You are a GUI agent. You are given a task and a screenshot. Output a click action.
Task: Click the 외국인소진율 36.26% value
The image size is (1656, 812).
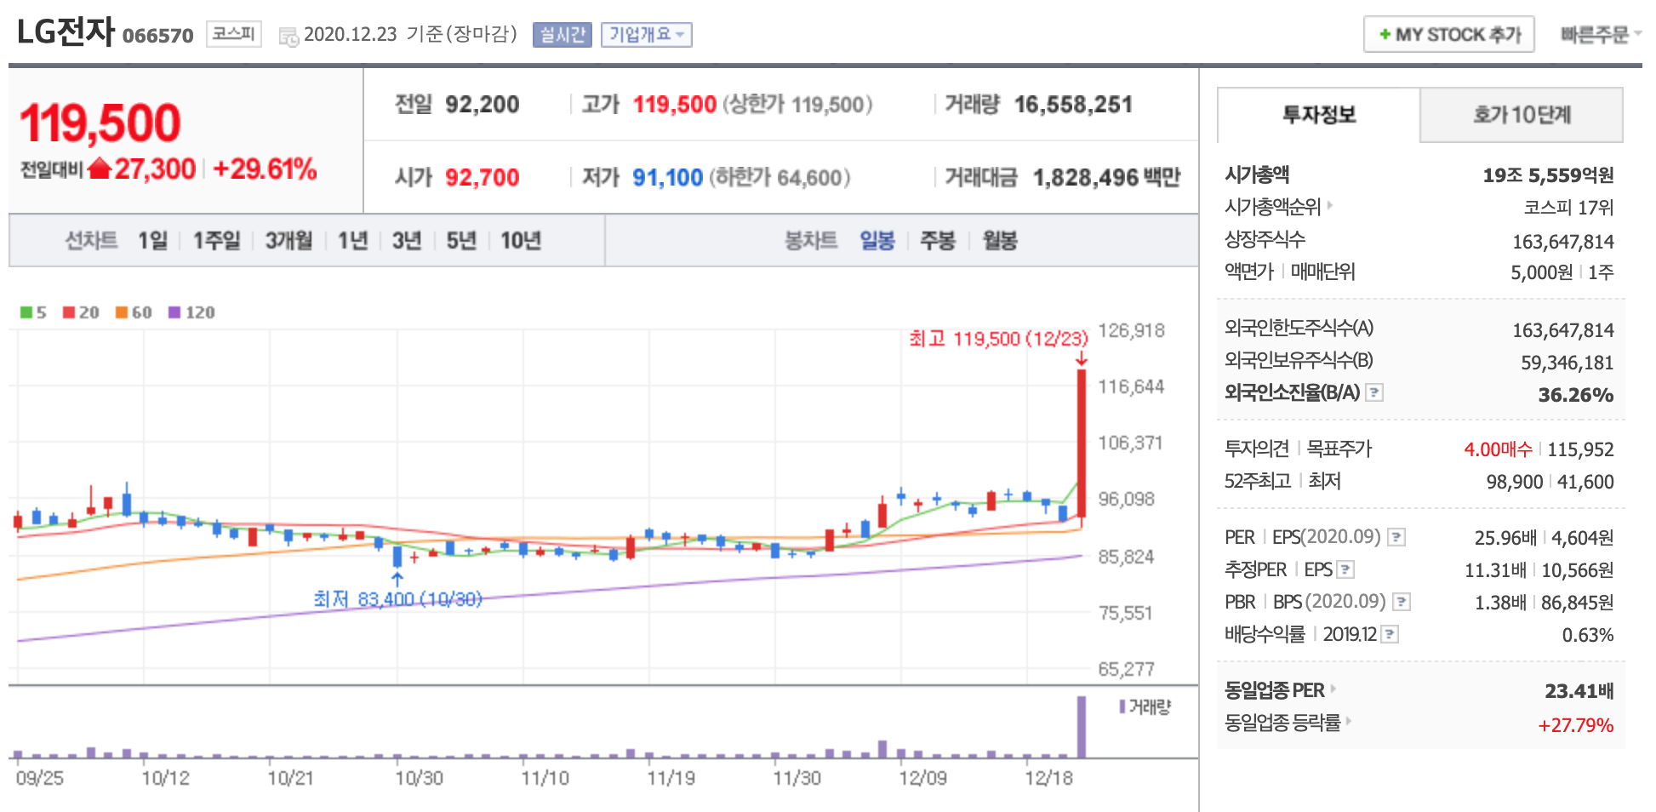coord(1576,395)
